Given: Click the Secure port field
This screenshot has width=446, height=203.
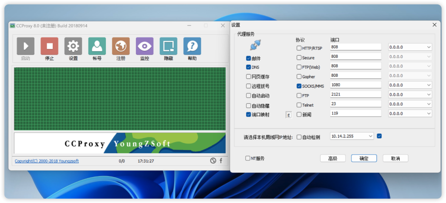Looking at the screenshot, I should pos(356,56).
